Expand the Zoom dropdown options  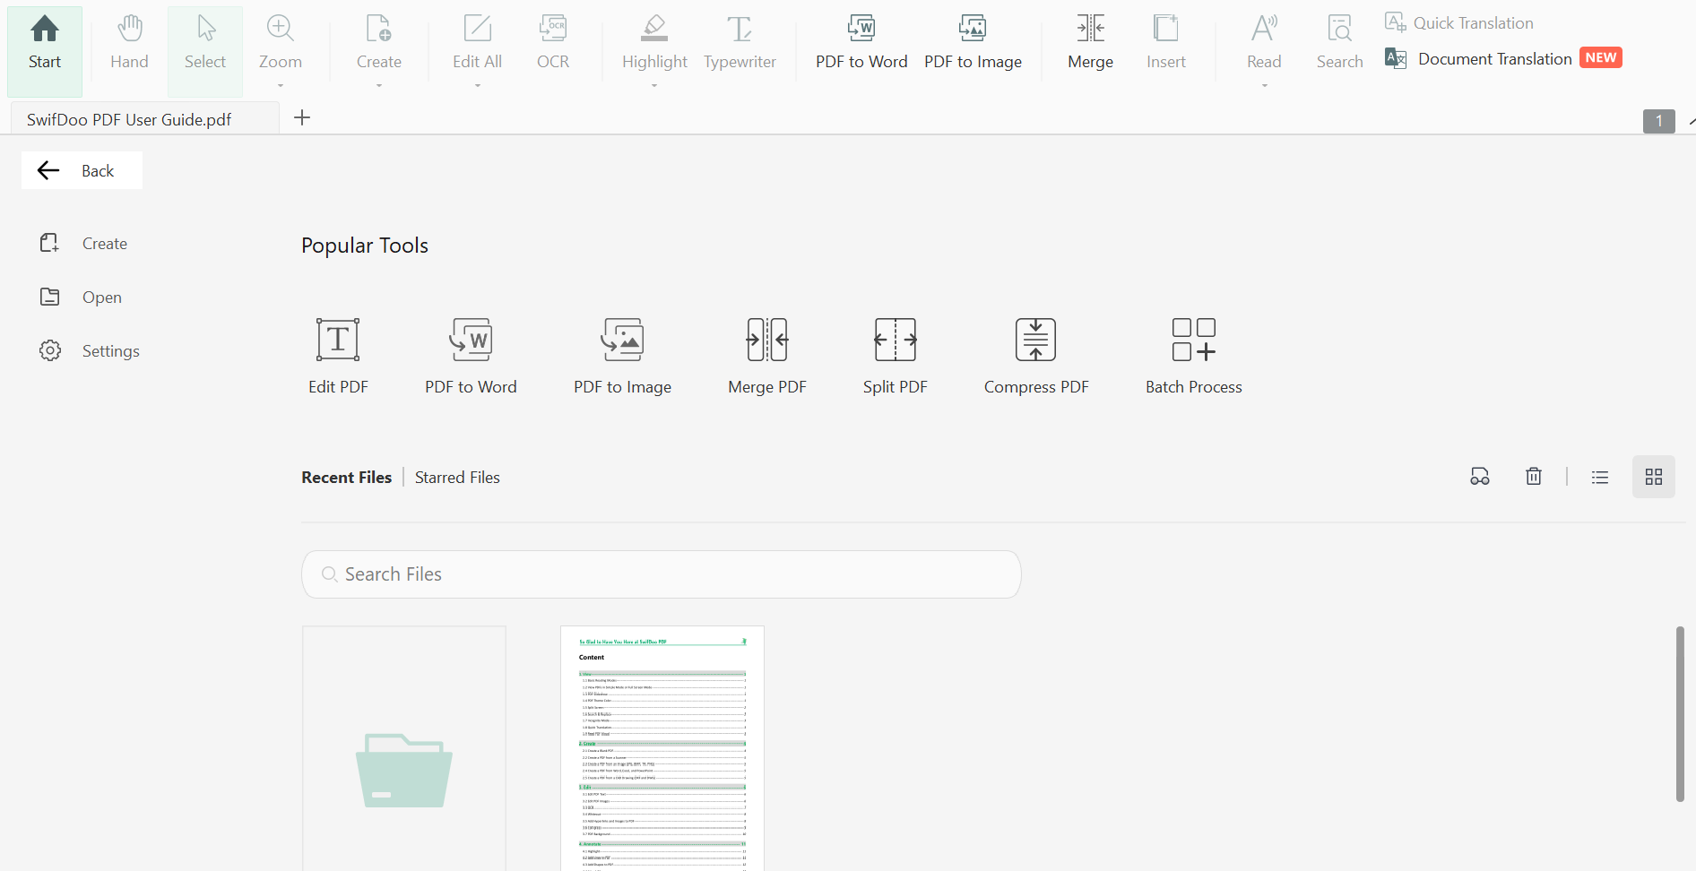280,84
